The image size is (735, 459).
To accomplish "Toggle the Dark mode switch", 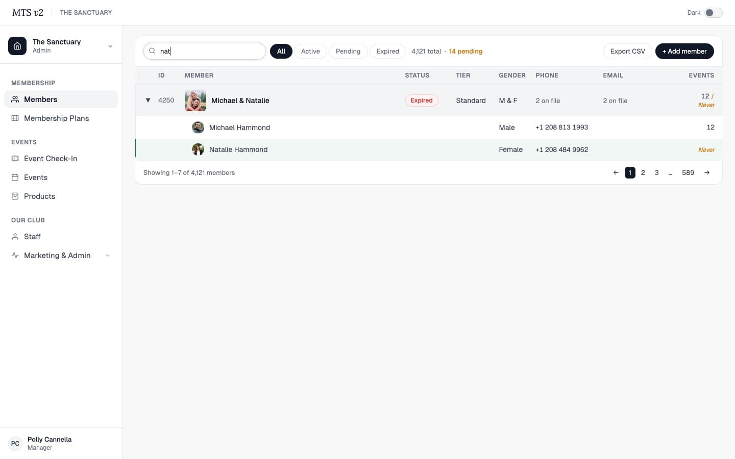I will click(714, 13).
